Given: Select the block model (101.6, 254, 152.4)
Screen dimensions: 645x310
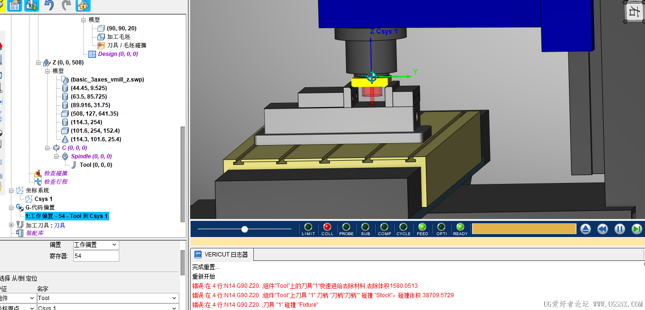Looking at the screenshot, I should (x=95, y=131).
